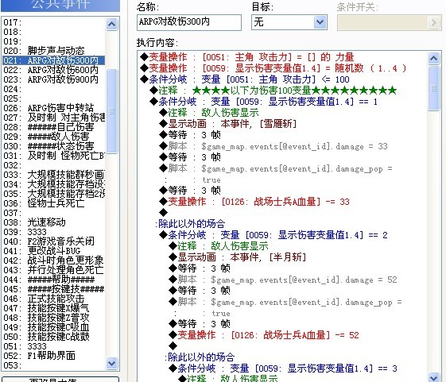Select 条件分岐 显示伤害变量值1.4 == 2

pyautogui.click(x=273, y=235)
